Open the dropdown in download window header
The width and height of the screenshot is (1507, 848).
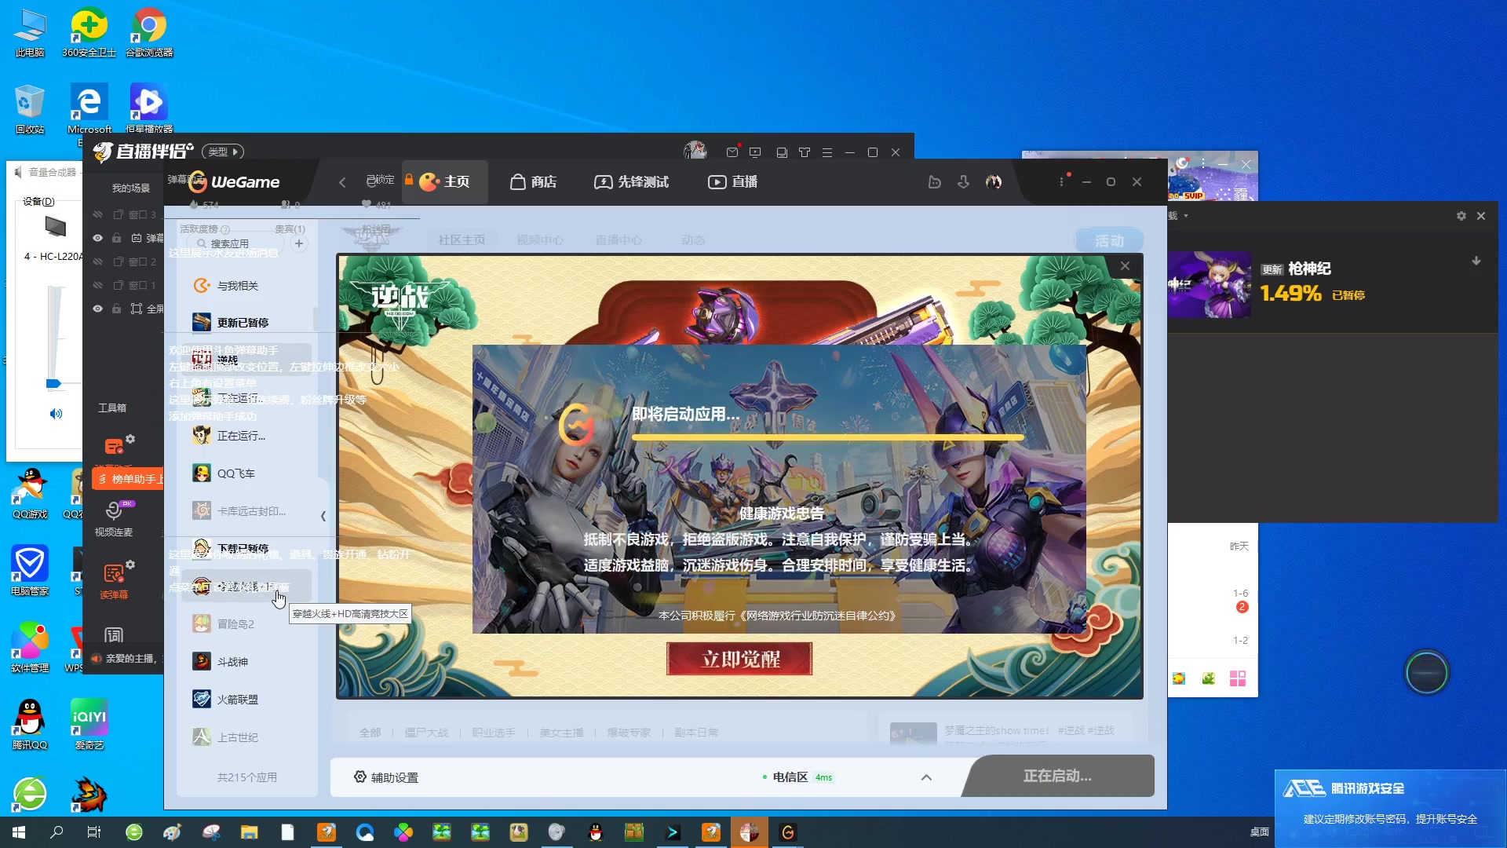coord(1185,216)
